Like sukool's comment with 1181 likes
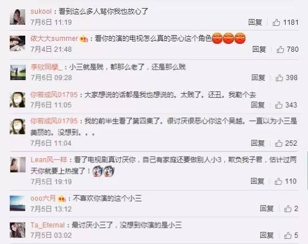 pyautogui.click(x=276, y=22)
